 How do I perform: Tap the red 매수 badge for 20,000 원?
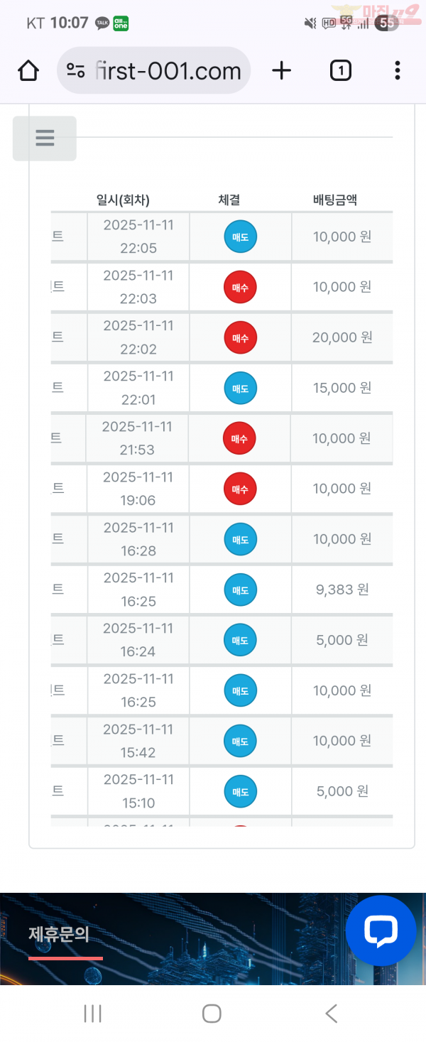coord(240,338)
